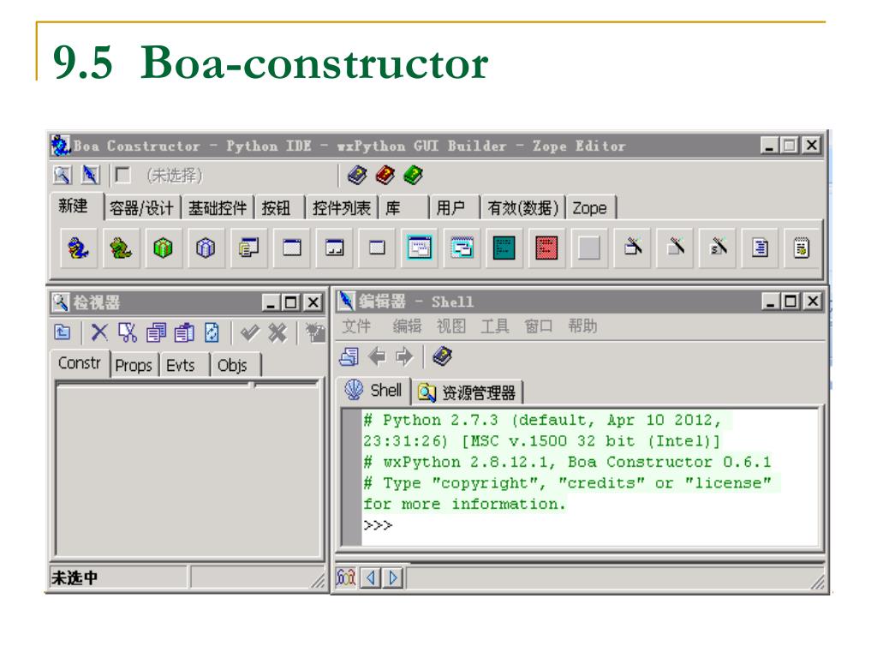
Task: Click the notepad icon at palette end
Action: [802, 248]
